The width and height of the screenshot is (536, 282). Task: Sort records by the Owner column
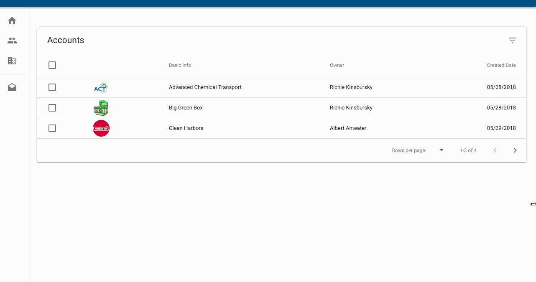(337, 65)
